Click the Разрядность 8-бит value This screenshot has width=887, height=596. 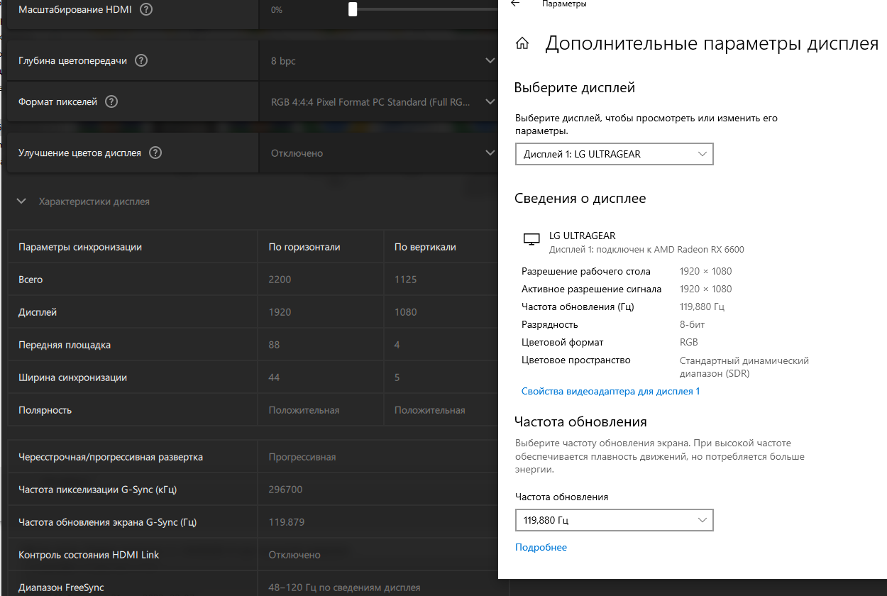click(x=692, y=324)
